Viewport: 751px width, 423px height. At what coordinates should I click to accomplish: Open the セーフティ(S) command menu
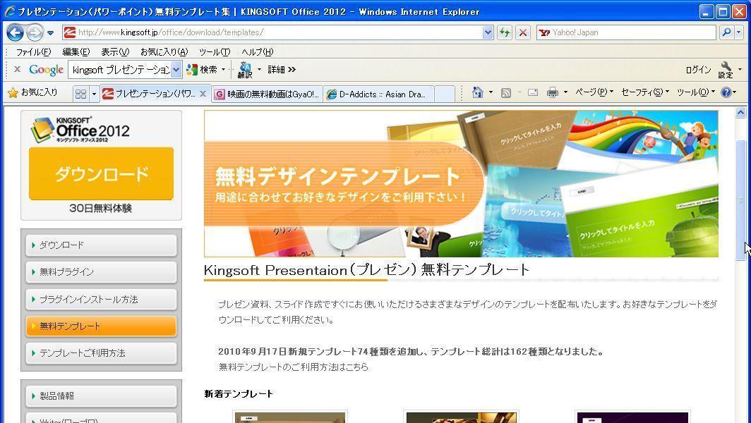point(644,92)
